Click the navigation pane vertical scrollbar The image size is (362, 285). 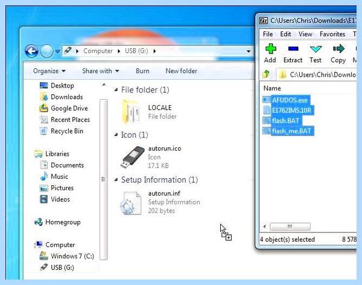pos(104,179)
